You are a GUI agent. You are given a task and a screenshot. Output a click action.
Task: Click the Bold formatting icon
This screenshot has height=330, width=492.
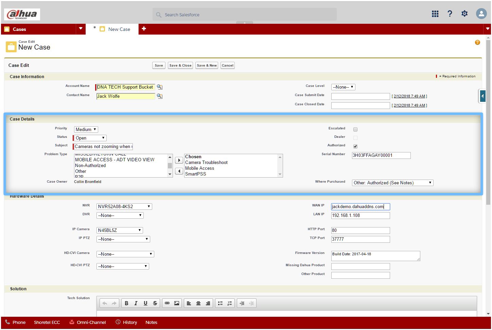pos(126,303)
